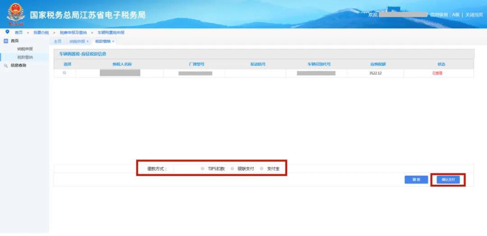Select the vehicle tax record radio button
Screen dimensions: 487x236
click(64, 73)
